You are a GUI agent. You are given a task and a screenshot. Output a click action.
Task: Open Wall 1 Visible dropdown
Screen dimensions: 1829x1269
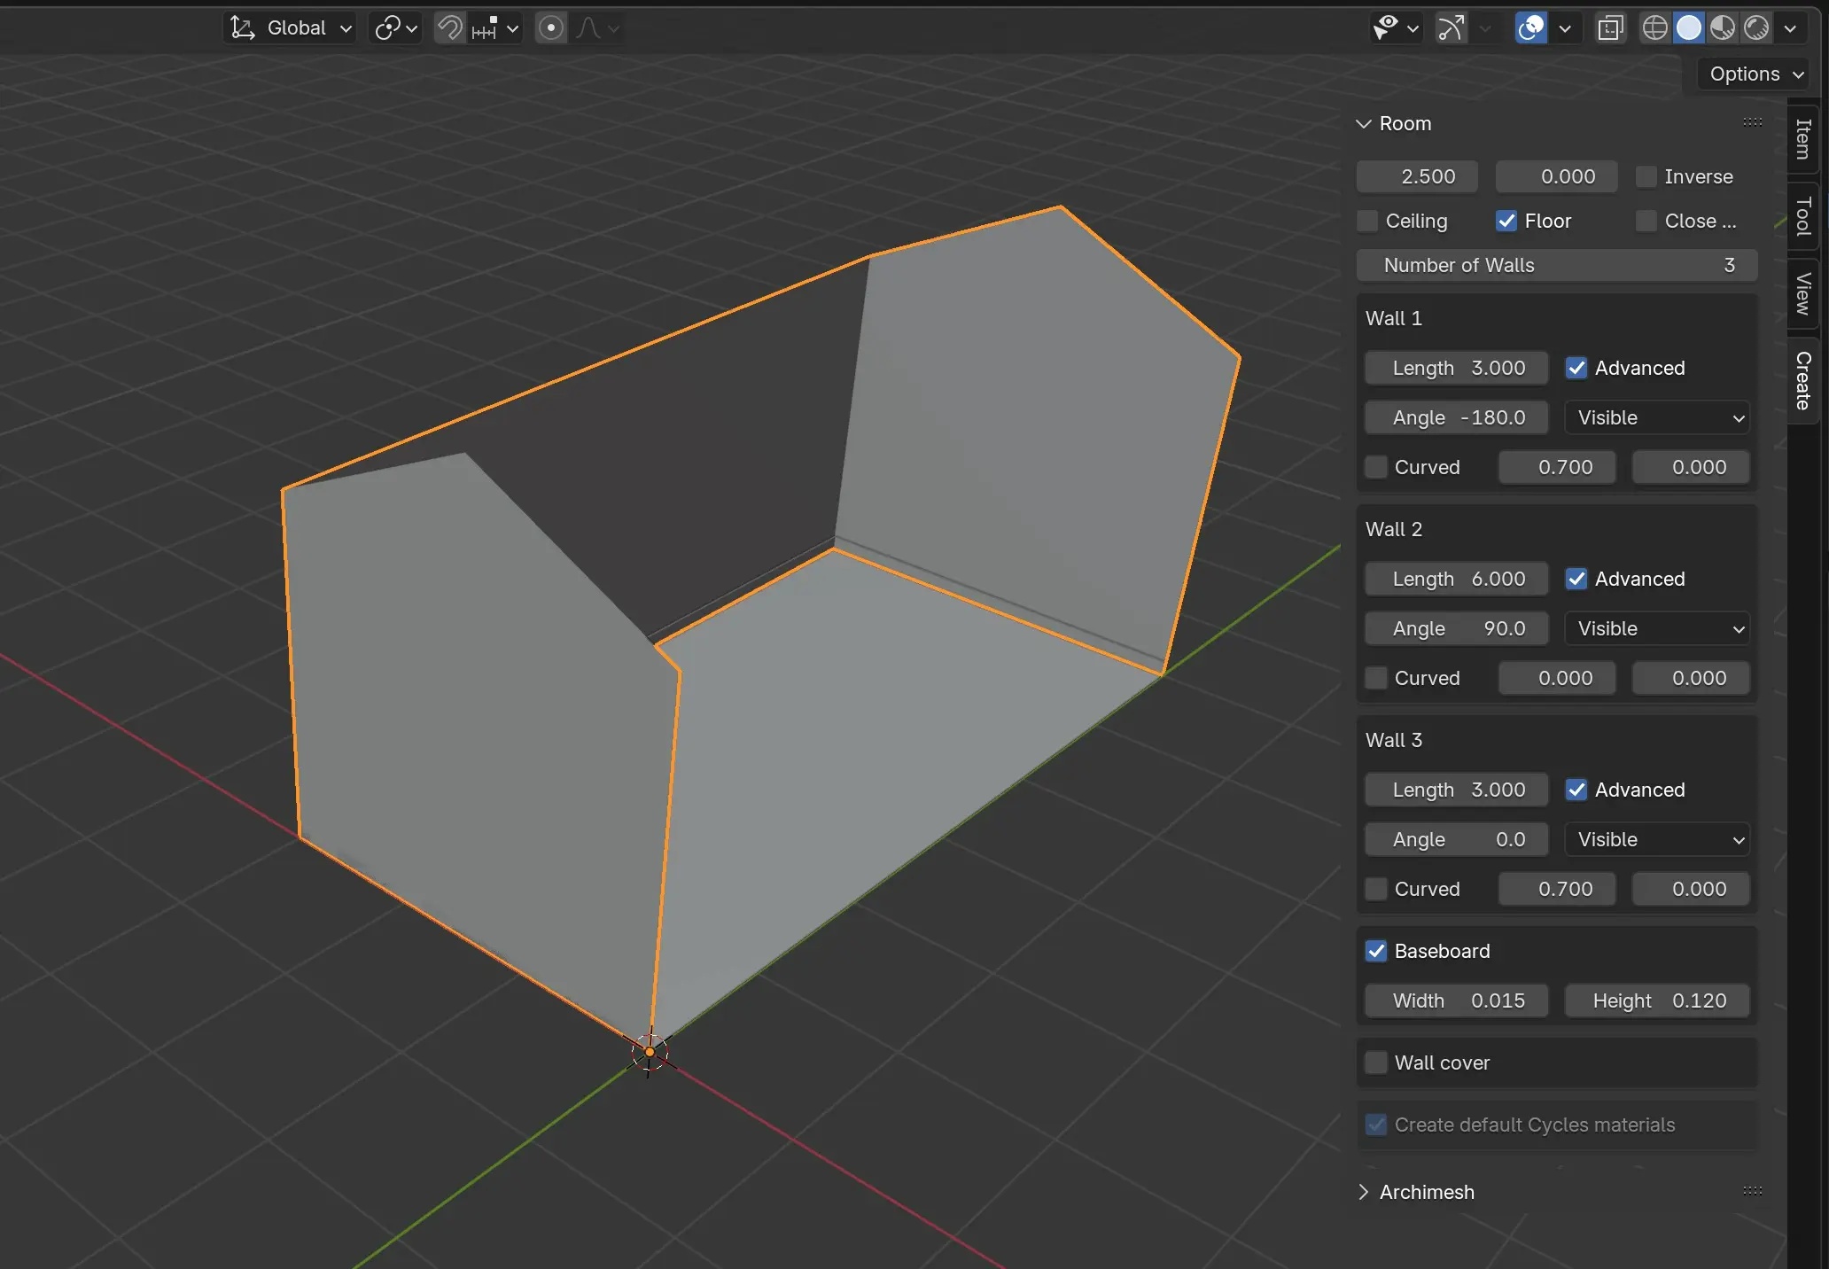click(x=1658, y=417)
